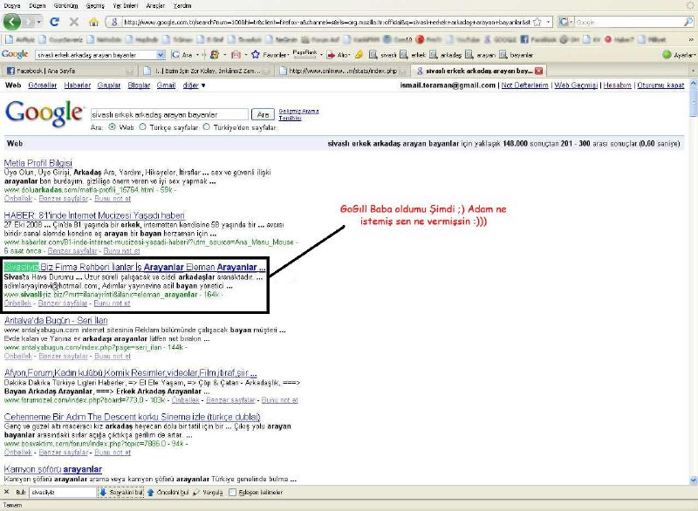Open the Dosya menu

(x=12, y=6)
